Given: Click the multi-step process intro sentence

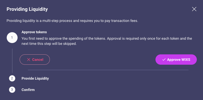Looking at the screenshot, I should (x=72, y=21).
